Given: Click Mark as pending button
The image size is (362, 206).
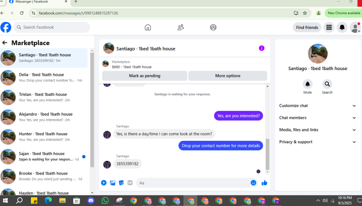Looking at the screenshot, I should click(x=145, y=76).
